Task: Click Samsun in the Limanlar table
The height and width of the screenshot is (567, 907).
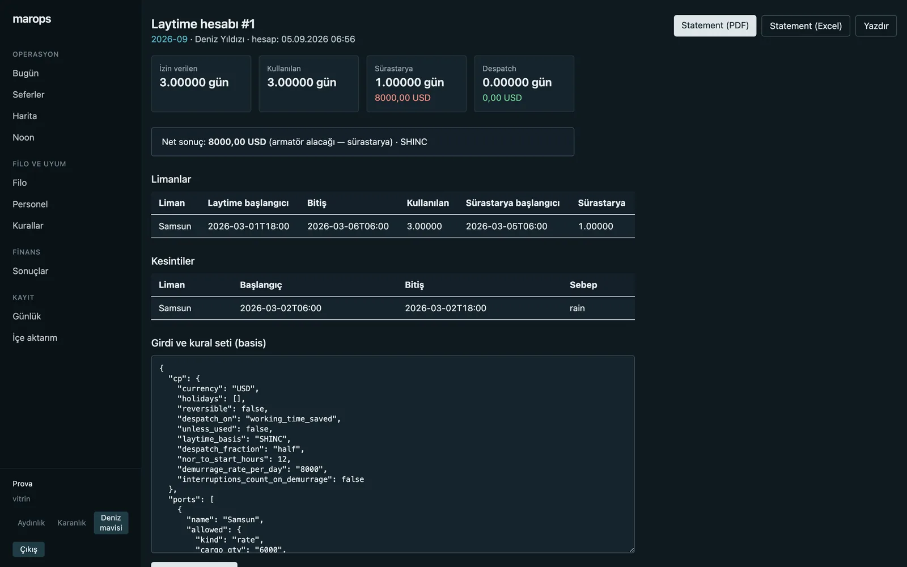Action: (175, 226)
